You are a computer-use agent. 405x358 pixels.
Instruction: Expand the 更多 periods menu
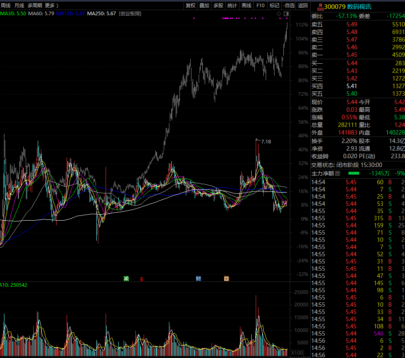click(52, 6)
